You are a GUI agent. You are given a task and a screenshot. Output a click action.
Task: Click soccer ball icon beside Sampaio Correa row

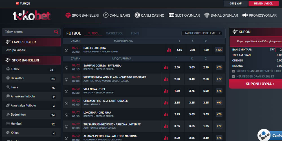66,68
